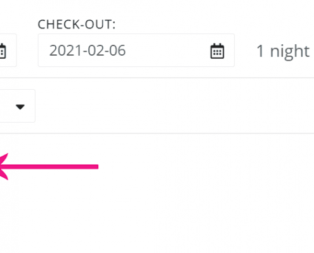Click the partially visible check-in date field
This screenshot has height=253, width=314.
(x=8, y=51)
